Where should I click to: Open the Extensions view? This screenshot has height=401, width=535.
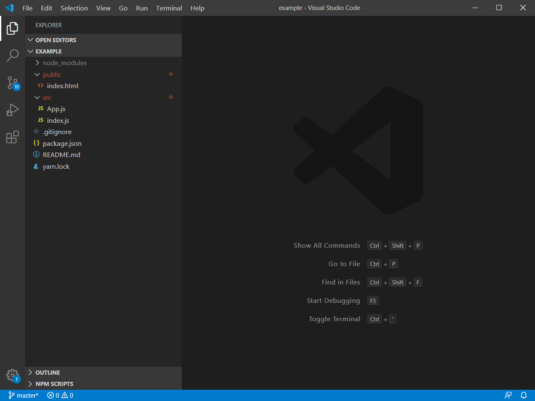pyautogui.click(x=13, y=137)
